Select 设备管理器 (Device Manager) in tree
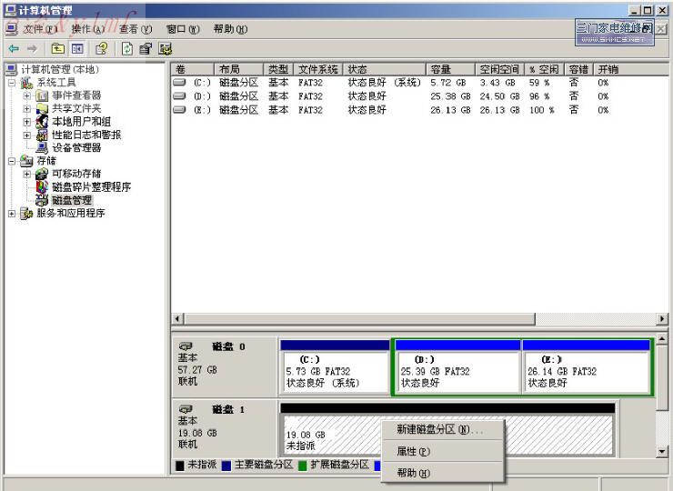This screenshot has height=491, width=673. pyautogui.click(x=75, y=147)
